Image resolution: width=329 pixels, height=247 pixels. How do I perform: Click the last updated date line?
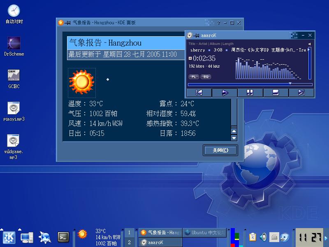click(x=123, y=54)
